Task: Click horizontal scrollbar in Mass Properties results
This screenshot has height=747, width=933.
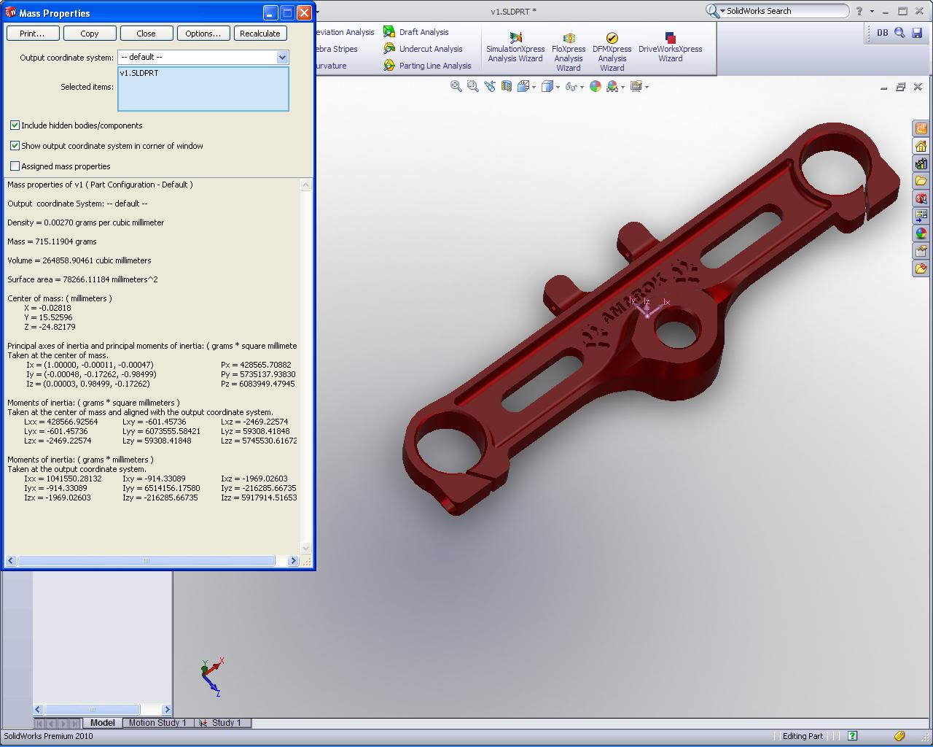Action: [x=152, y=561]
